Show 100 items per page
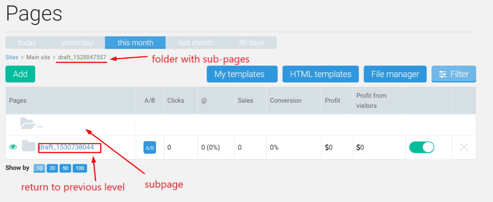This screenshot has width=493, height=202. tap(80, 168)
